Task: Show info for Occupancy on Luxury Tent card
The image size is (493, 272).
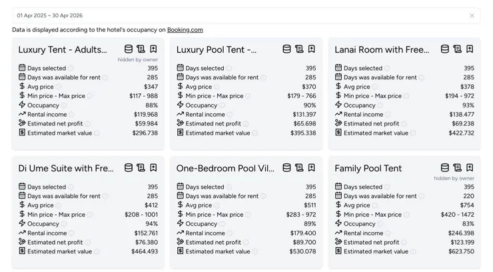Action: (x=63, y=105)
